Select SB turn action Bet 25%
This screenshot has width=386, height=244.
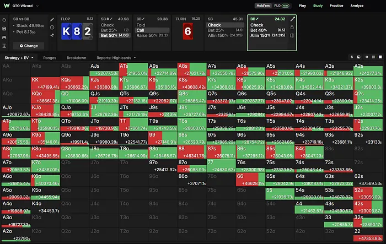[225, 30]
